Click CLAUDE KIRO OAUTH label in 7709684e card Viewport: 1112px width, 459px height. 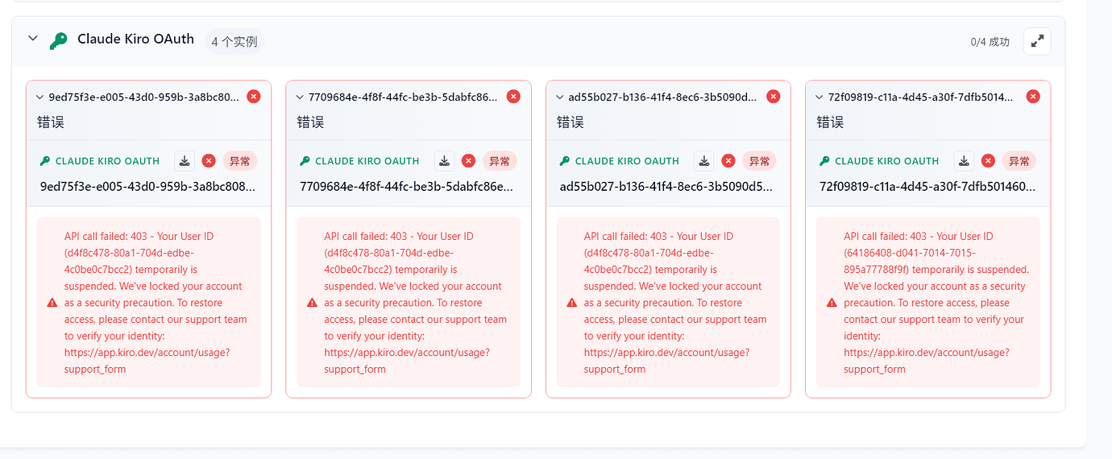(367, 161)
